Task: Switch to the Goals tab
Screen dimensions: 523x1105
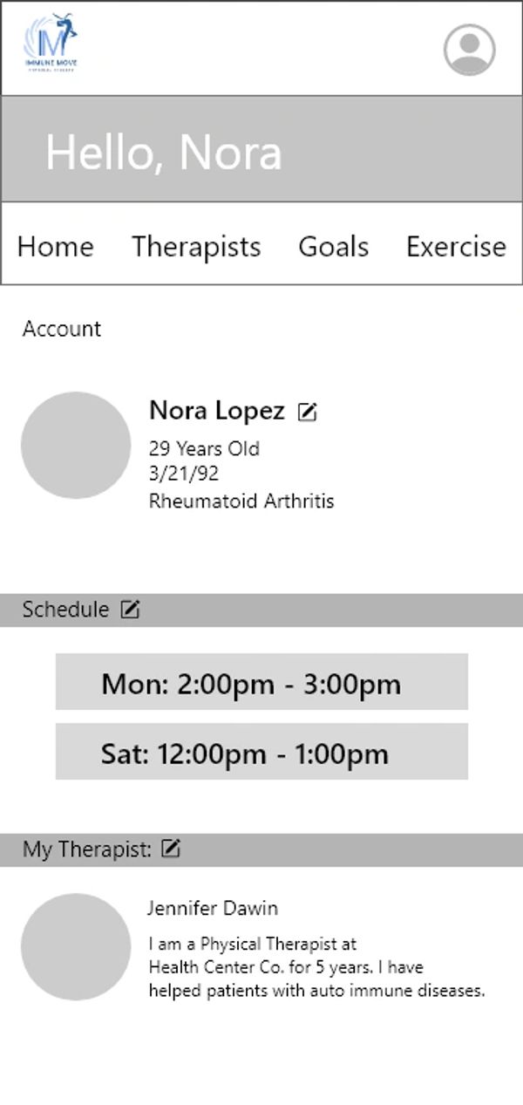Action: pyautogui.click(x=333, y=247)
